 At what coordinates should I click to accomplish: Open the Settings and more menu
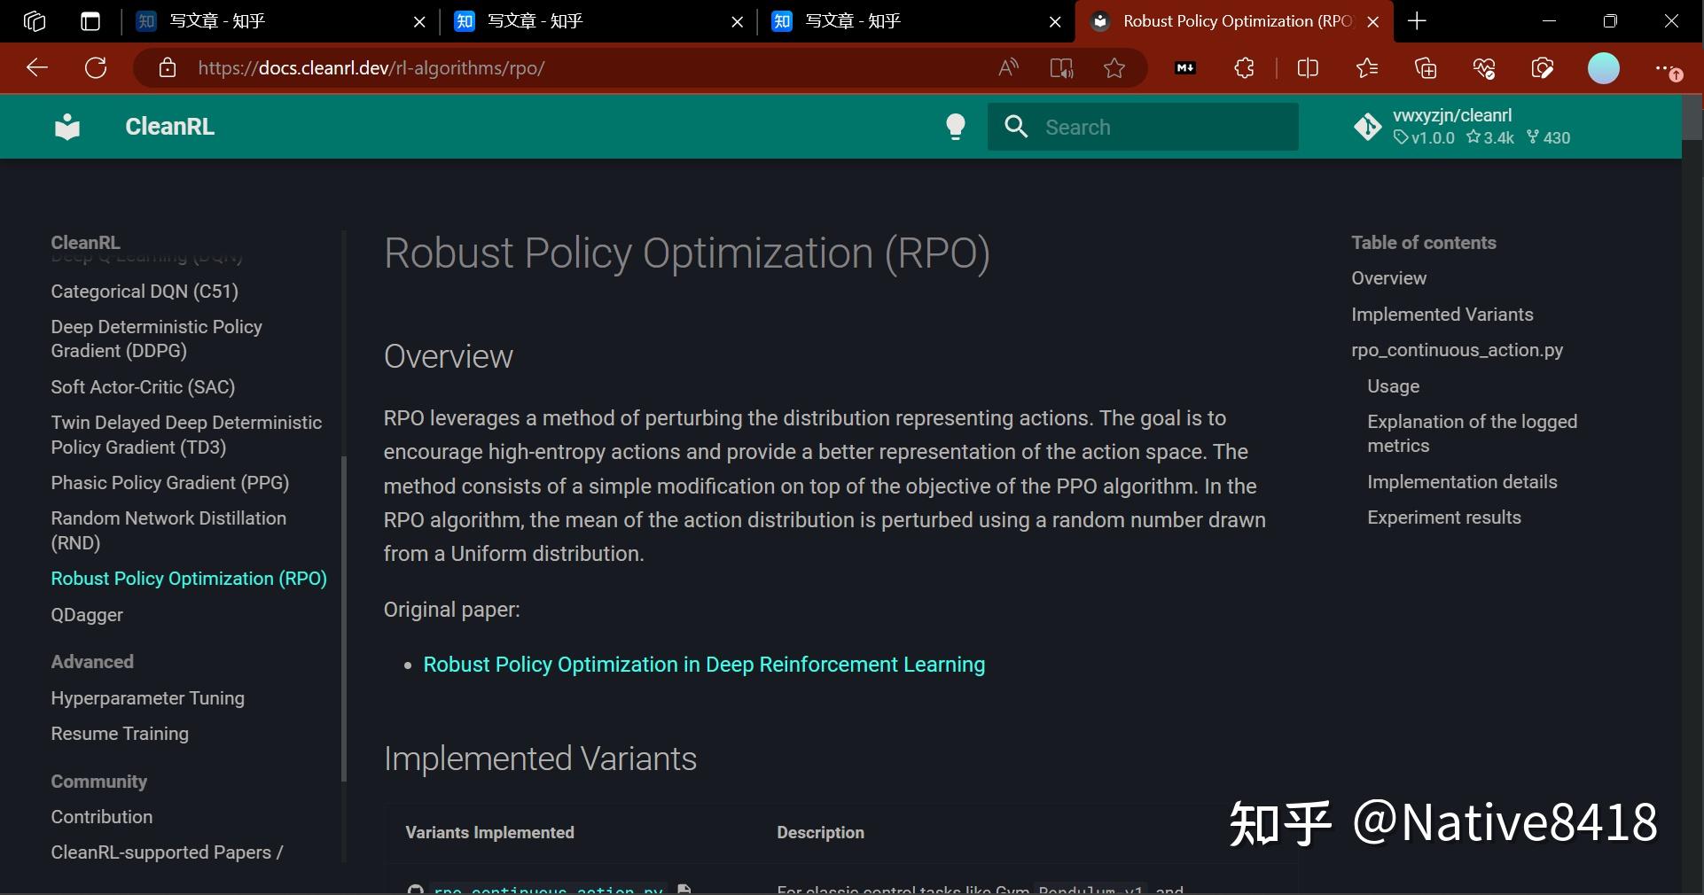click(1667, 68)
